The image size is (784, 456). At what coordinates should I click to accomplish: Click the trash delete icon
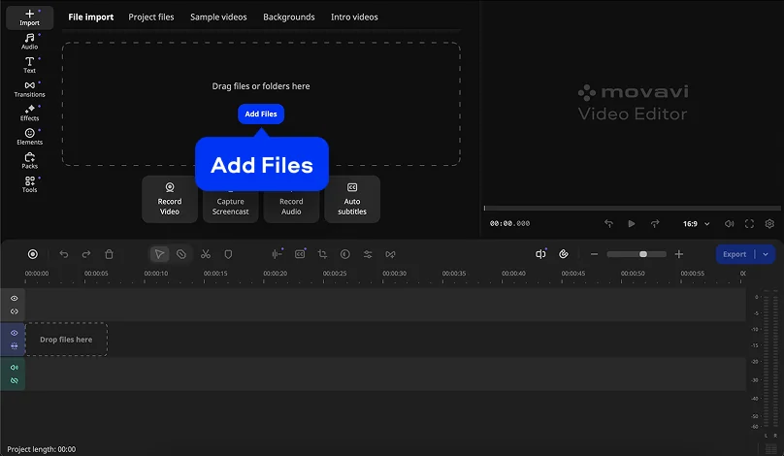[110, 254]
